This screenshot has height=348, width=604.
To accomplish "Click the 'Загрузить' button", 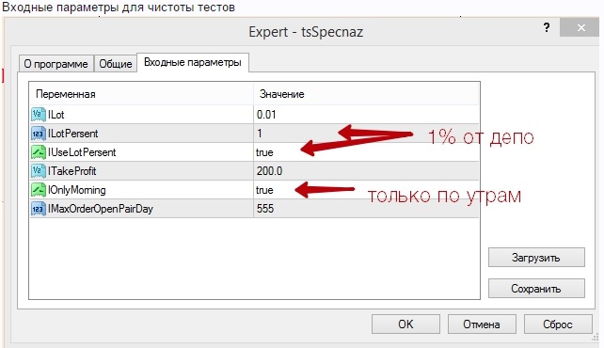I will pos(536,258).
